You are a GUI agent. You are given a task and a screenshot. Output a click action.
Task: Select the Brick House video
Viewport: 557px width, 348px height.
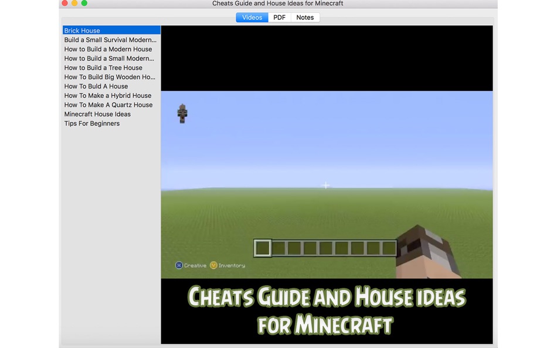pyautogui.click(x=111, y=30)
